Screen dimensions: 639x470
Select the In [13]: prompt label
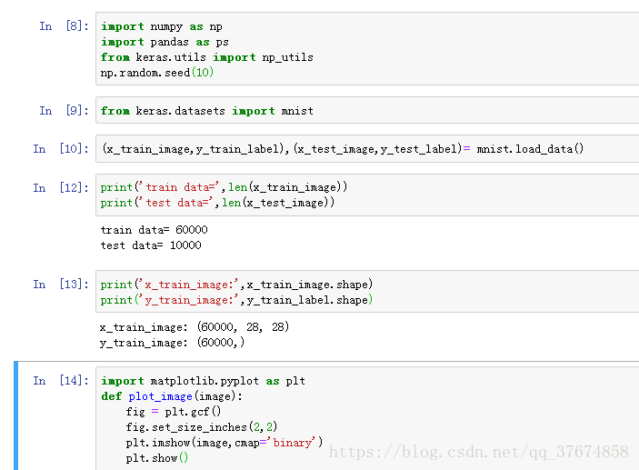tap(61, 285)
